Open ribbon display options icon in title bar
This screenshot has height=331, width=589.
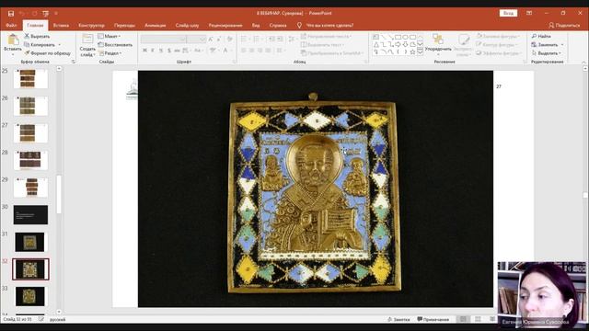tap(529, 13)
